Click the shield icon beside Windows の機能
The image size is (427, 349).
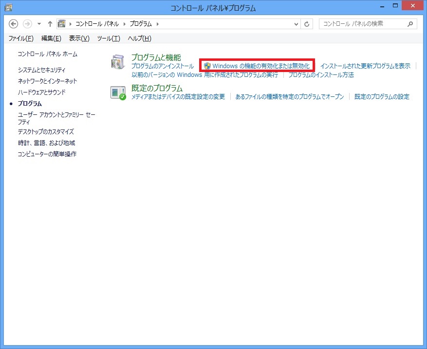207,66
